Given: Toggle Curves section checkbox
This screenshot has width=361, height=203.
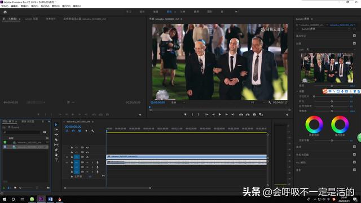Looking at the screenshot, I should (354, 147).
